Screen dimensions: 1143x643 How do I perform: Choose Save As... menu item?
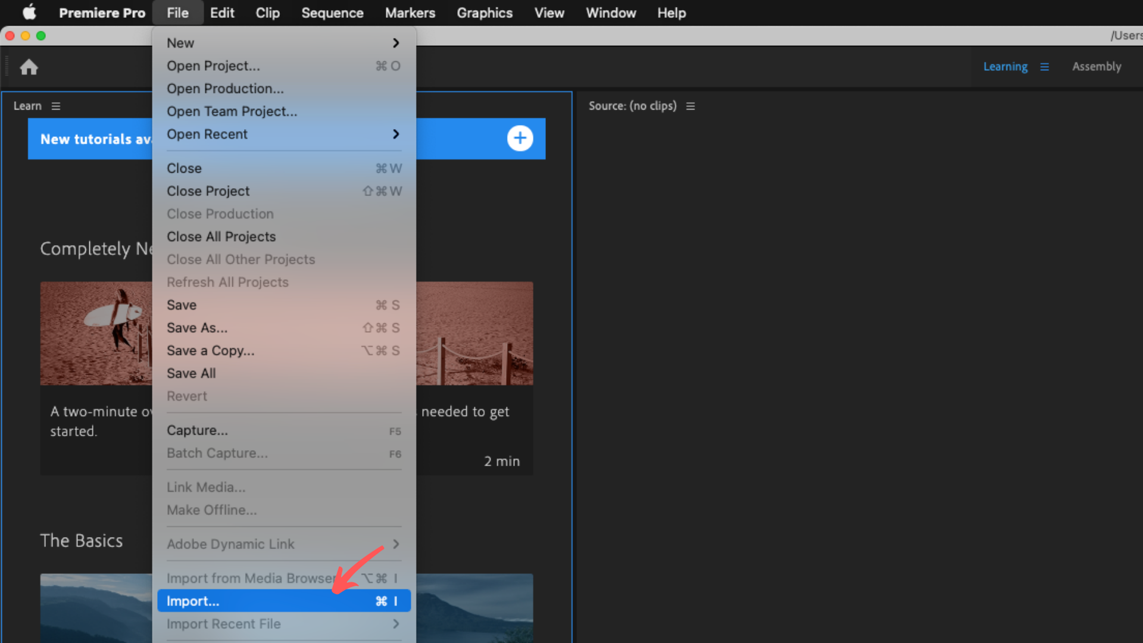pos(284,328)
